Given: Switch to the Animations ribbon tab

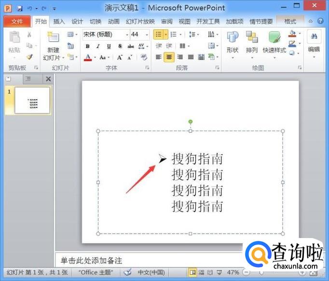Looking at the screenshot, I should [x=113, y=21].
